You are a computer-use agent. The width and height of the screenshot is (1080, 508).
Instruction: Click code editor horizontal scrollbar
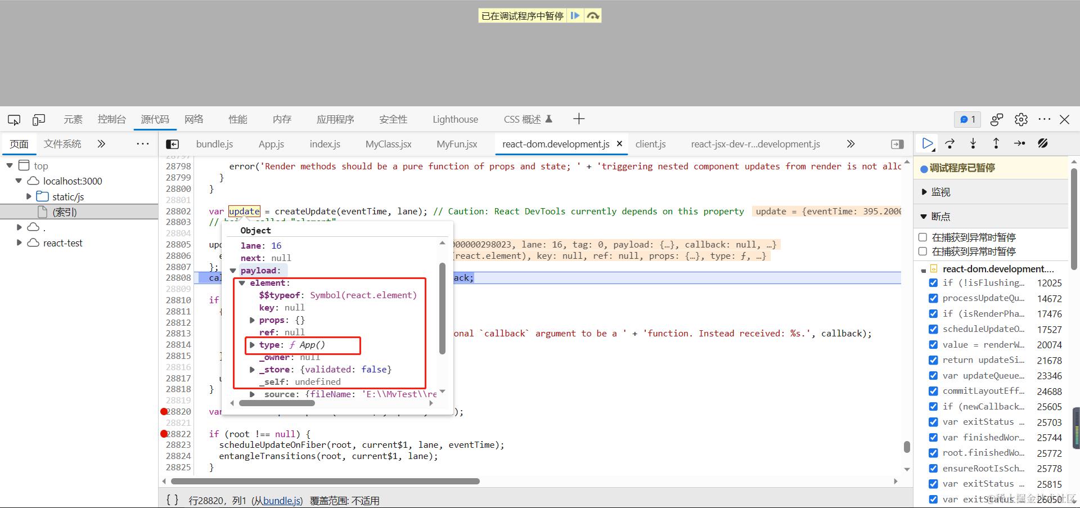325,481
